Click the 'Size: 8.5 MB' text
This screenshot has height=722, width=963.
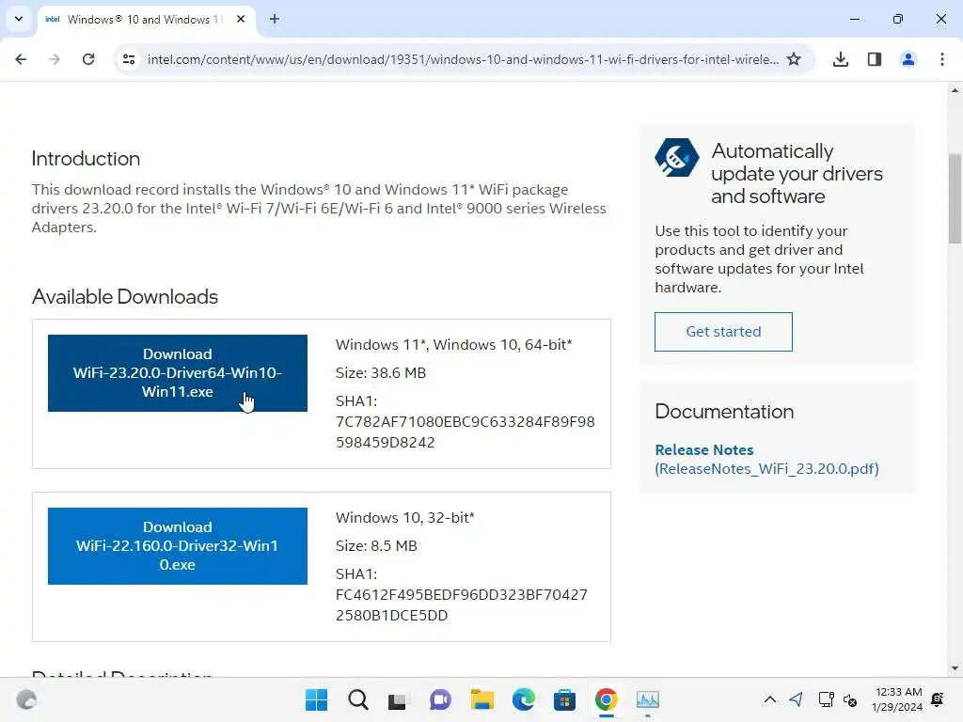click(x=376, y=546)
